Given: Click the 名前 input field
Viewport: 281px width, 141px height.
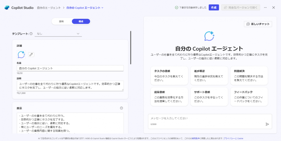Looking at the screenshot, I should pos(70,68).
